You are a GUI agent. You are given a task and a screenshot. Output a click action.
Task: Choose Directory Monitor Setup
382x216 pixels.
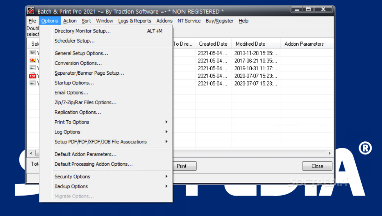pos(106,31)
